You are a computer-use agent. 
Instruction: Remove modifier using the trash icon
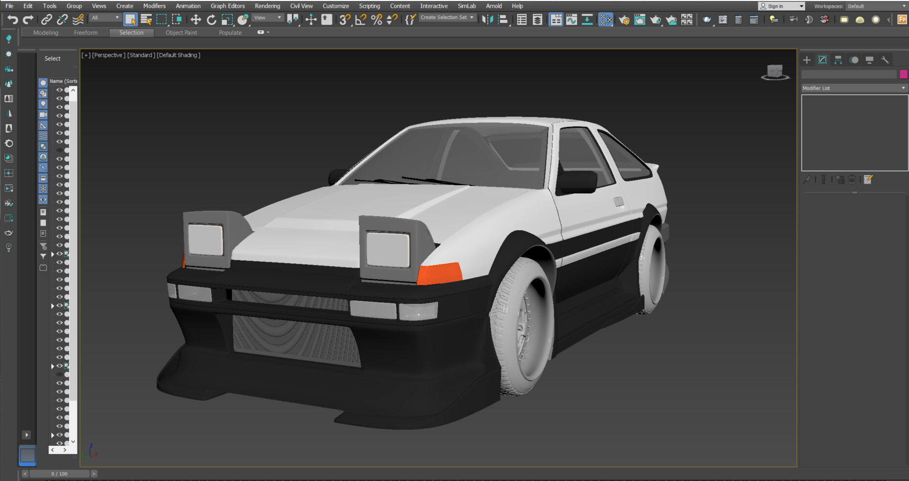[x=853, y=180]
